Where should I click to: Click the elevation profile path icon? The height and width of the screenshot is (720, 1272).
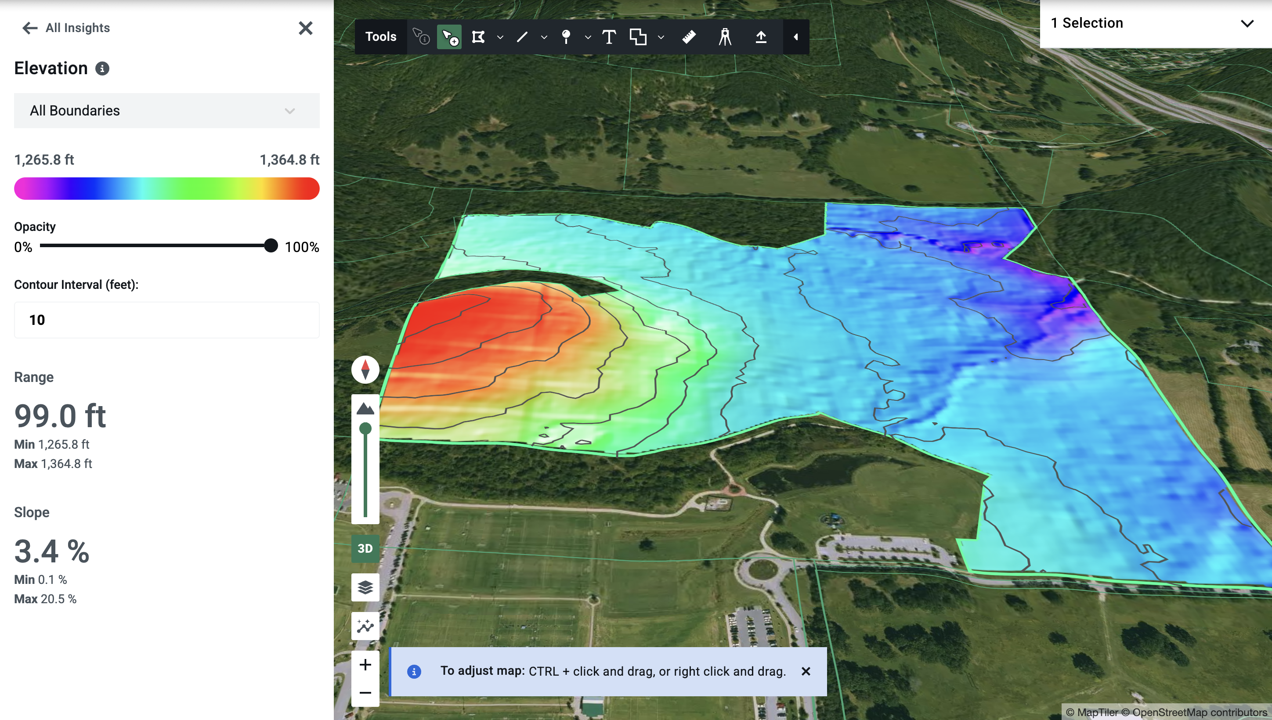pyautogui.click(x=365, y=626)
